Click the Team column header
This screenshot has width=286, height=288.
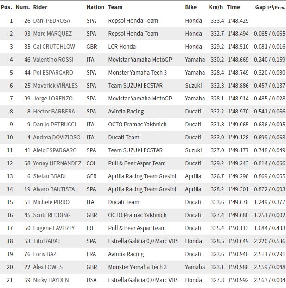(x=115, y=7)
